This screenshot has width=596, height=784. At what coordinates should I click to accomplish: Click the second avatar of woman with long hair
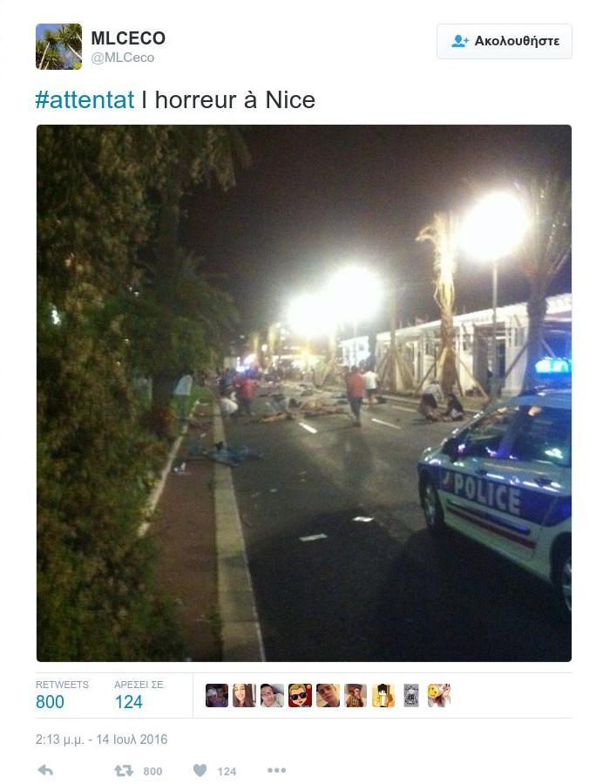(244, 696)
